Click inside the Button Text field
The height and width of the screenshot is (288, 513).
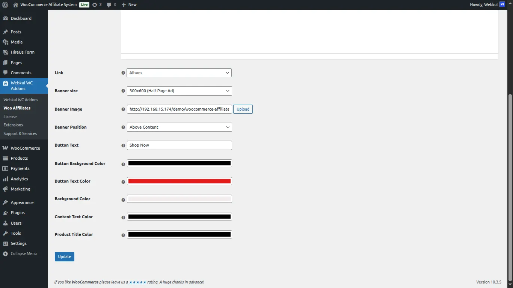[x=179, y=145]
